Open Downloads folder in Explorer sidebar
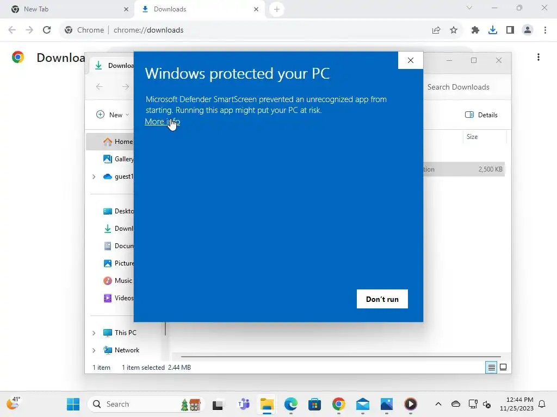Image resolution: width=557 pixels, height=417 pixels. pos(118,229)
